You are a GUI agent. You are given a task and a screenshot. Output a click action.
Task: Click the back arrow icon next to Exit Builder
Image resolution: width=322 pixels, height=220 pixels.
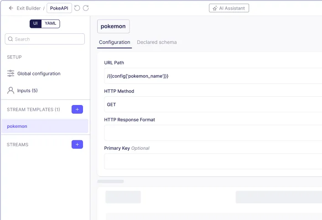[11, 8]
